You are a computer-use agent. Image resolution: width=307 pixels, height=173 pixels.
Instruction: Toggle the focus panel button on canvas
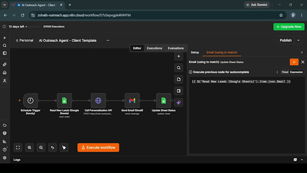tap(179, 91)
